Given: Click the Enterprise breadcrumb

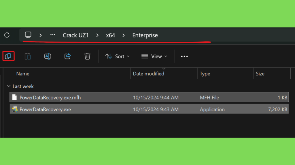Looking at the screenshot, I should [x=145, y=35].
